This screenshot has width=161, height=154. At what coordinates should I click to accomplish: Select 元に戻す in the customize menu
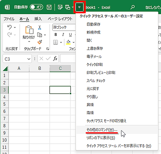(x=117, y=89)
